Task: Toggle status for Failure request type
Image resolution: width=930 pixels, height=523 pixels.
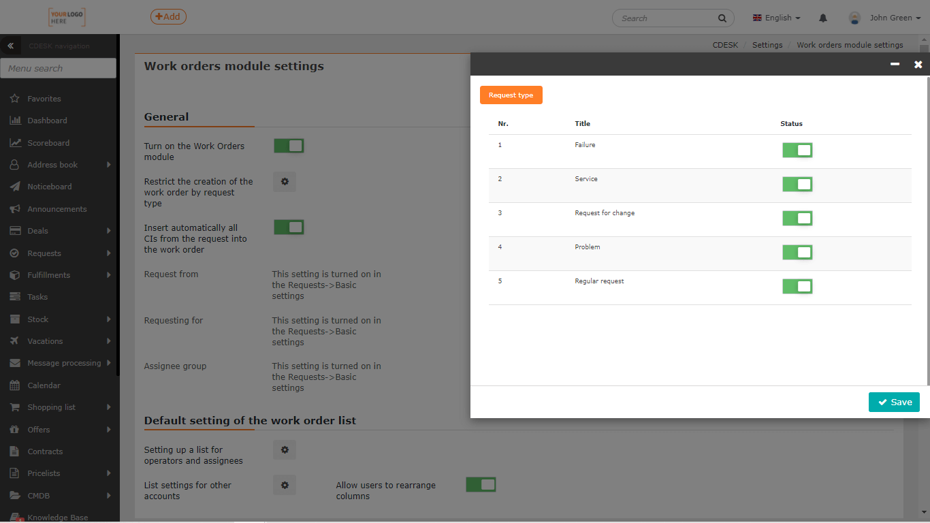Action: [x=797, y=150]
